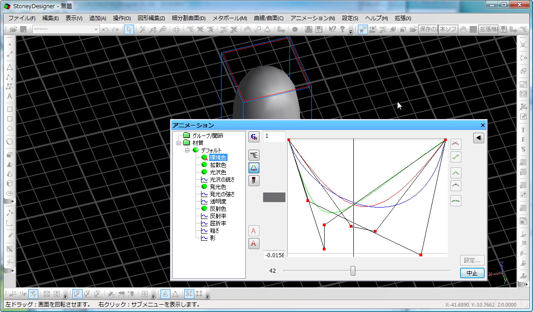Open the メタボール menu

(229, 18)
